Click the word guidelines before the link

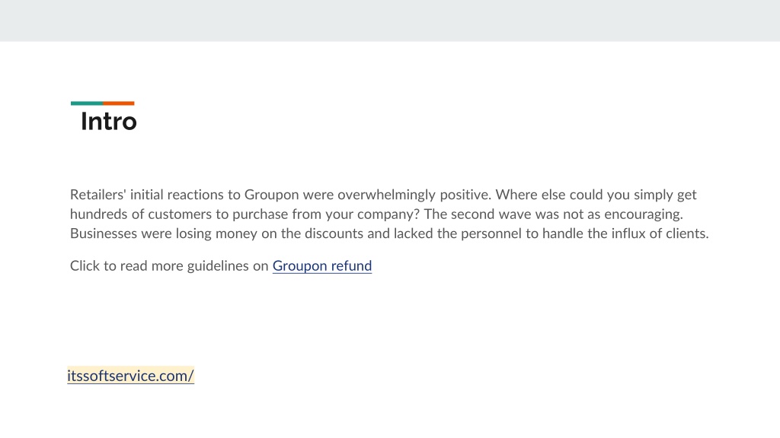click(218, 266)
